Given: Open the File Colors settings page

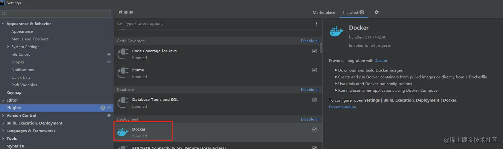Looking at the screenshot, I should point(21,54).
